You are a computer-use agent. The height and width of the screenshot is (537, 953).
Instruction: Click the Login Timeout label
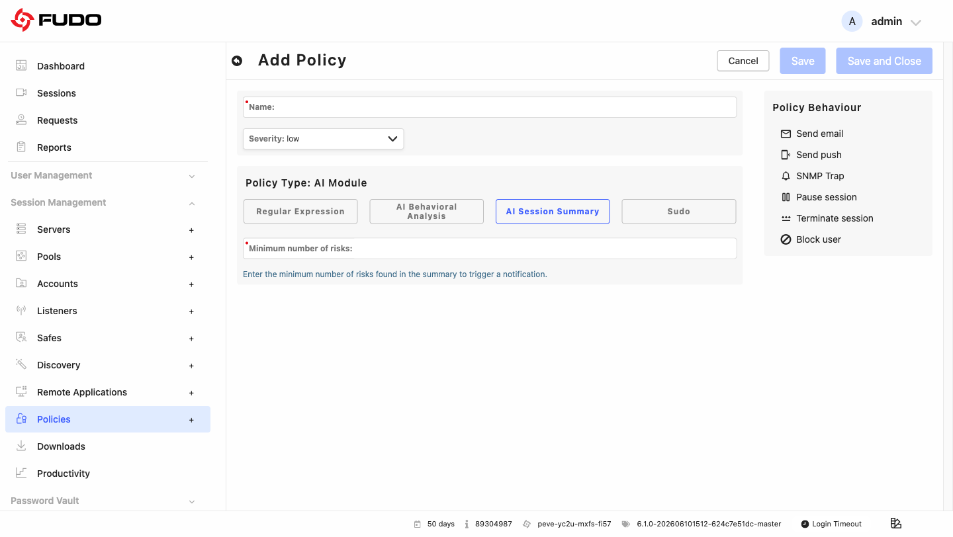pos(837,524)
